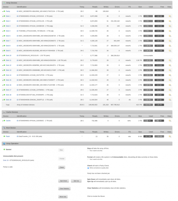Click the Clear Statistics button

(x=64, y=189)
